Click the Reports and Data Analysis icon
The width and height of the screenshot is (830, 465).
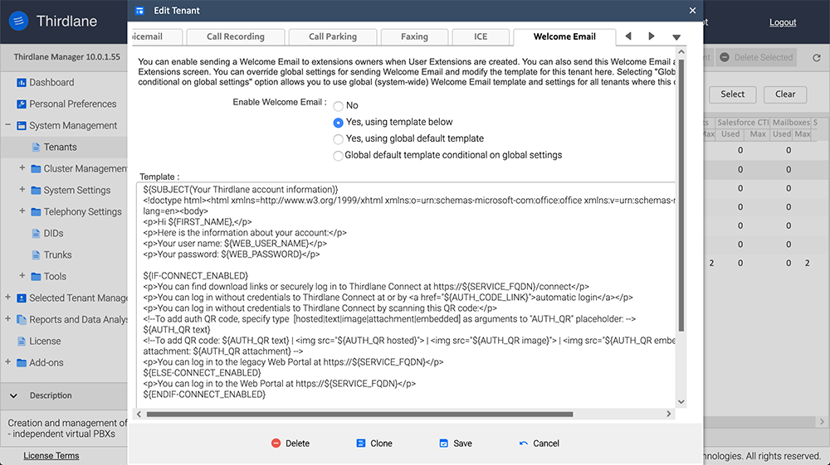(x=22, y=320)
